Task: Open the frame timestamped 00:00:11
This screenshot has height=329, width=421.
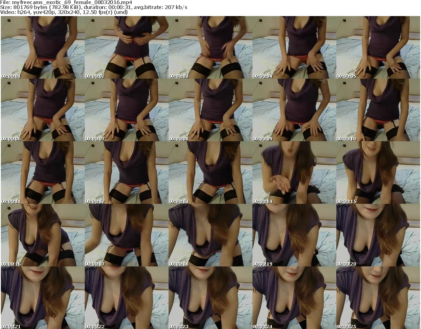Action: click(42, 173)
